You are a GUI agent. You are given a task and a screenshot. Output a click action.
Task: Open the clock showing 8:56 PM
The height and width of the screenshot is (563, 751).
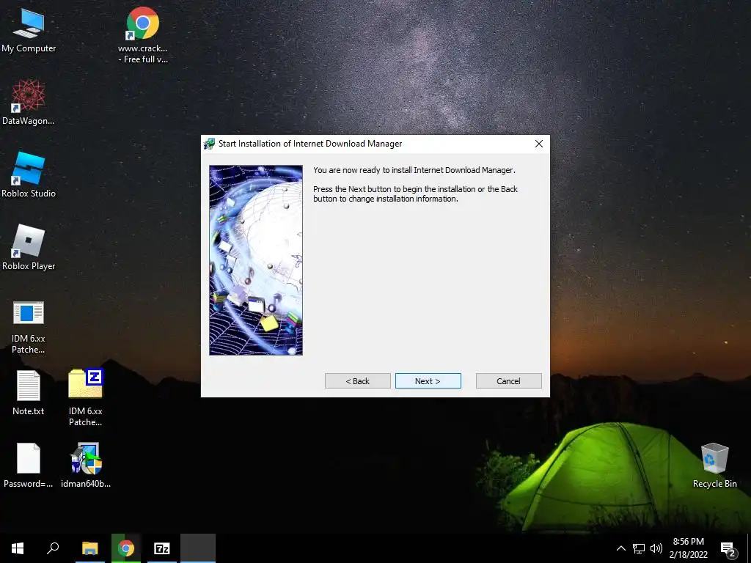[x=688, y=548]
